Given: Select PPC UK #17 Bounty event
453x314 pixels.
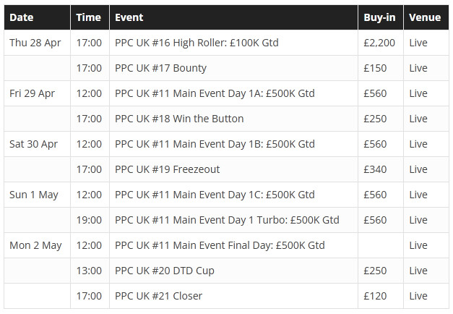Looking at the screenshot, I should (x=160, y=68).
